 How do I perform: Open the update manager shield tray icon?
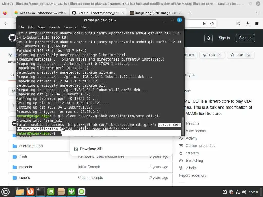point(231,192)
